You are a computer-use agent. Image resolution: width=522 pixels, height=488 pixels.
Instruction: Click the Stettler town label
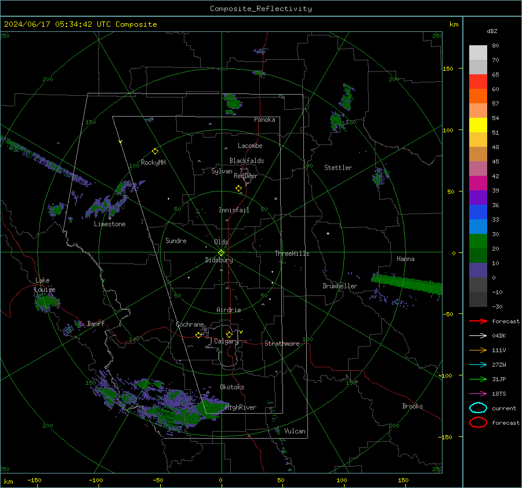pyautogui.click(x=338, y=168)
